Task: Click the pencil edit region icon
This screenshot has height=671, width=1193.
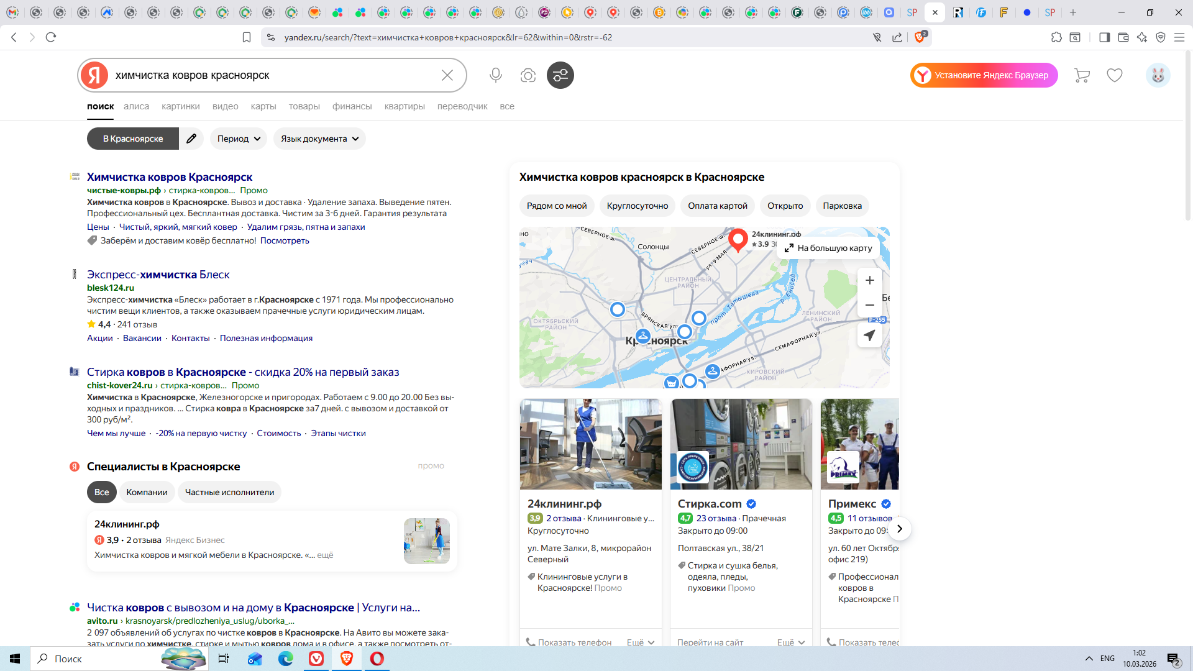Action: 191,139
